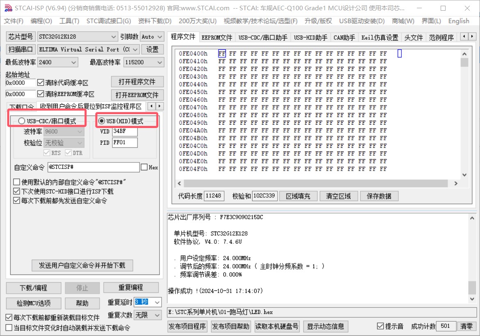
Task: Switch to the EEPROM文件 tab
Action: pyautogui.click(x=217, y=37)
